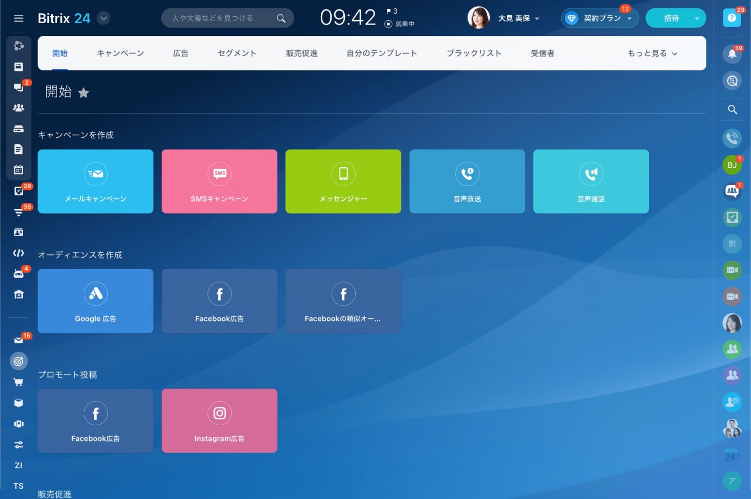Open the BJ green avatar chat
This screenshot has height=499, width=751.
click(732, 165)
